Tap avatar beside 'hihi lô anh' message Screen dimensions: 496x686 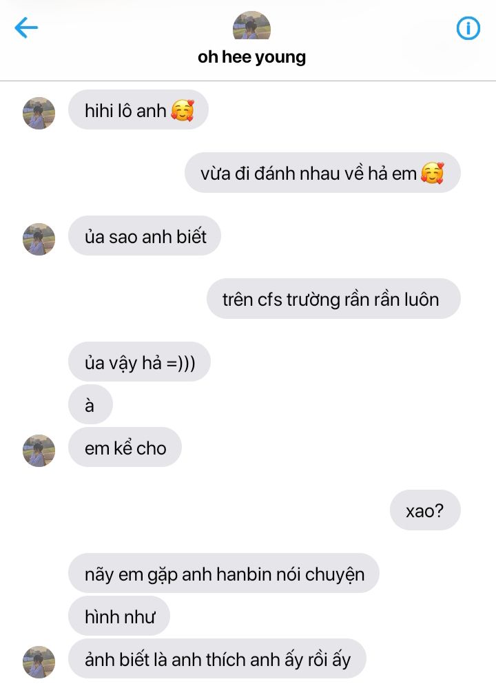tap(39, 114)
